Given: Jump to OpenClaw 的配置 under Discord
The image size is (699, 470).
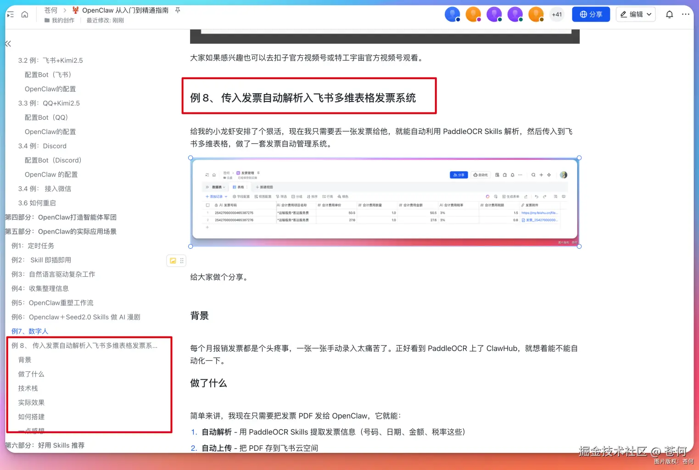Looking at the screenshot, I should (51, 175).
